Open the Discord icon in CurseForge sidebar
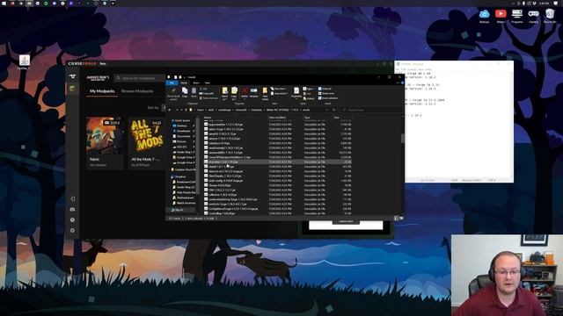This screenshot has height=316, width=563. pos(72,209)
